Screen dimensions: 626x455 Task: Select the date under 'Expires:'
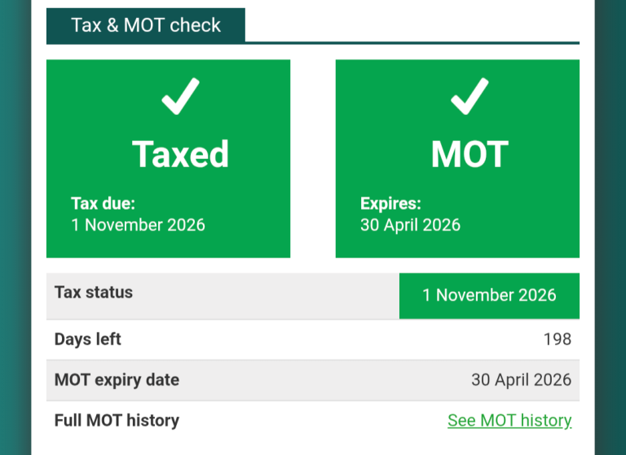pos(410,225)
